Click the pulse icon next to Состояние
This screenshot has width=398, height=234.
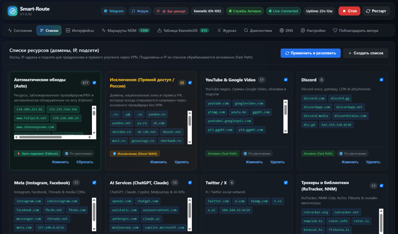coord(10,31)
